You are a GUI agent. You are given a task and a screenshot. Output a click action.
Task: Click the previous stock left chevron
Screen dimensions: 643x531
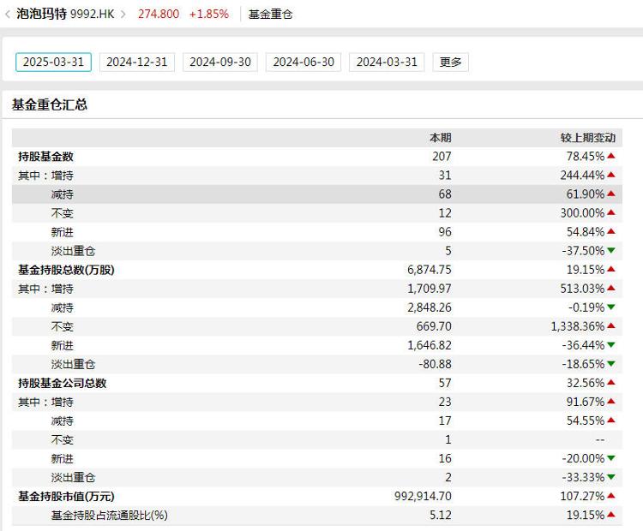tap(8, 15)
